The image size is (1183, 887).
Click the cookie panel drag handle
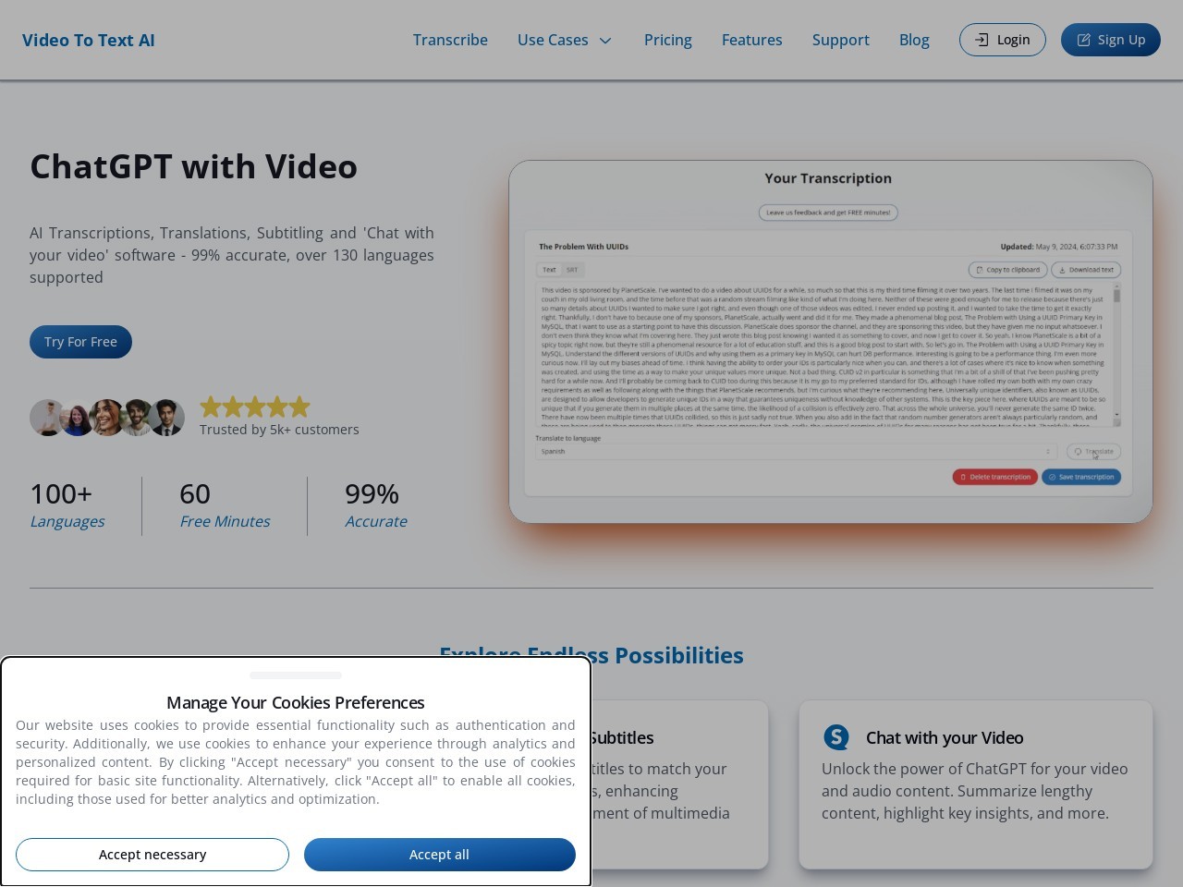coord(296,675)
